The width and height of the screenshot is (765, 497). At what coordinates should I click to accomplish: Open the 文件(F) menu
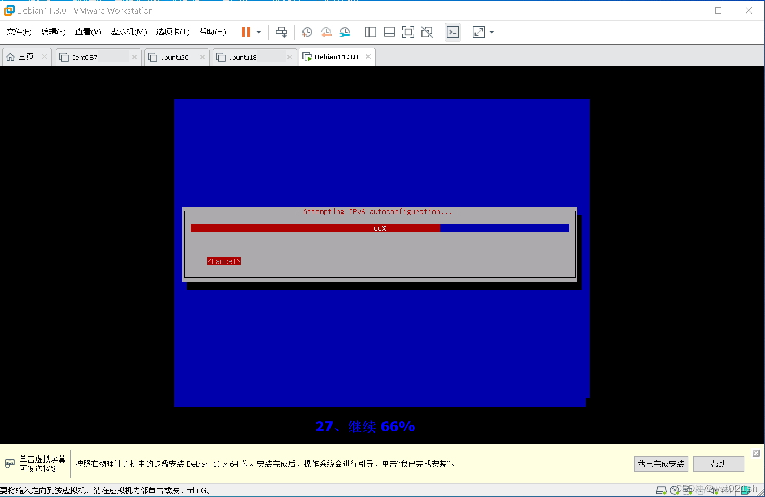(19, 32)
